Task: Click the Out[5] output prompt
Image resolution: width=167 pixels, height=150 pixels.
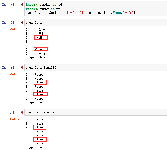Action: [x=16, y=29]
